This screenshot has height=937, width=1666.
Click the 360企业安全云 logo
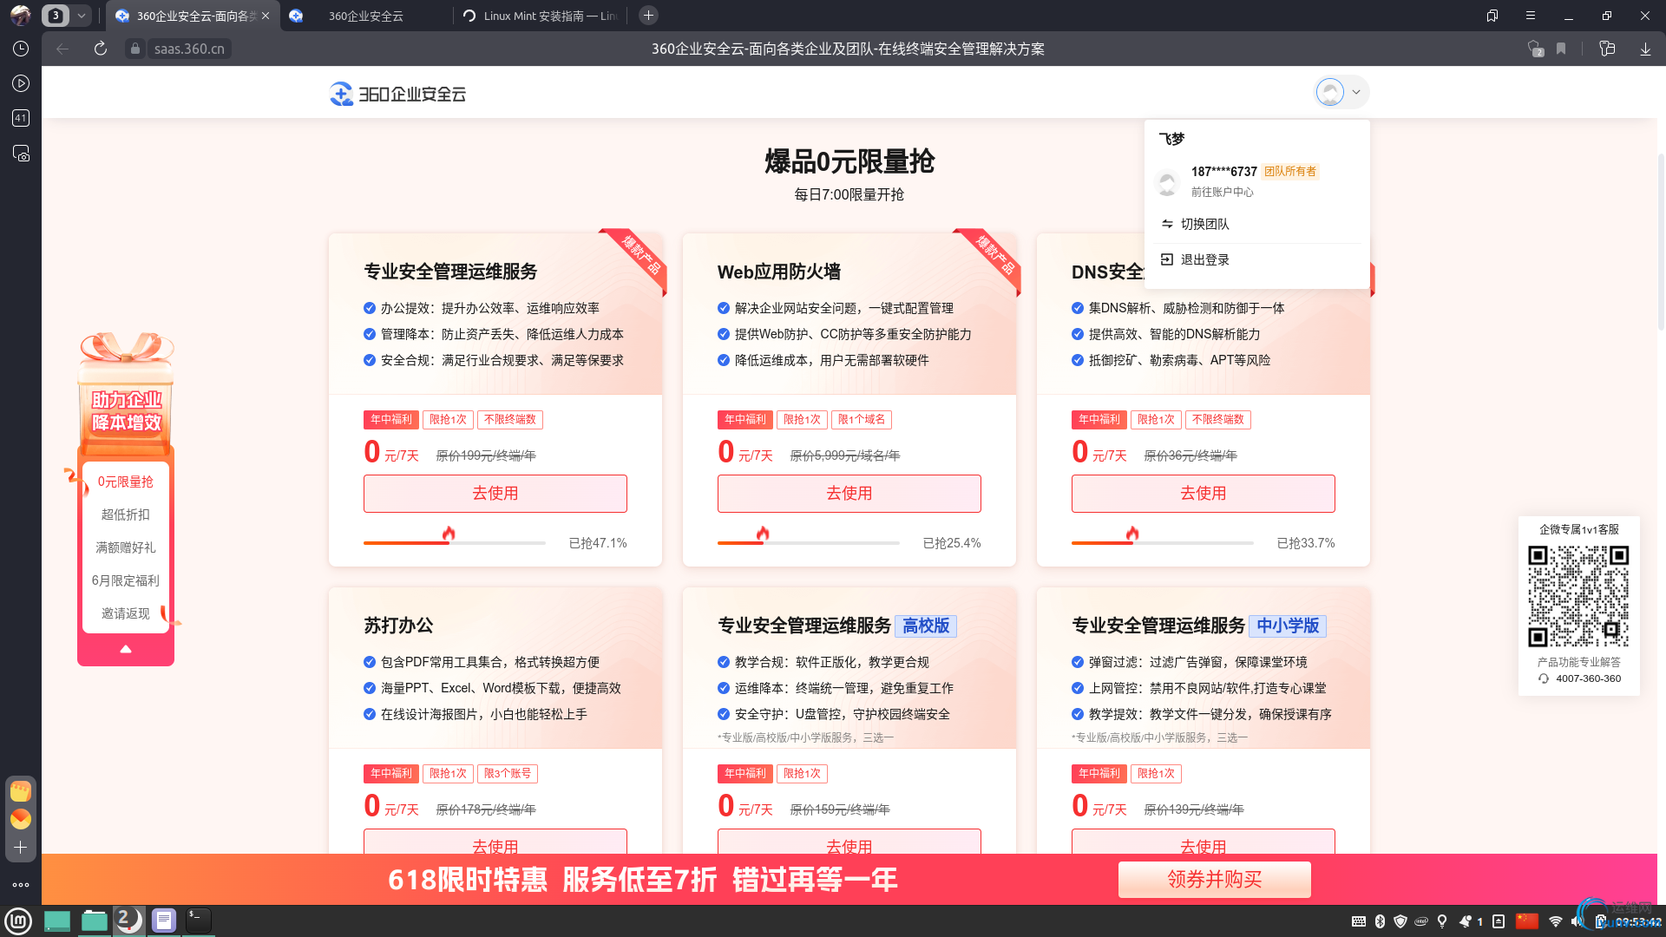[x=398, y=94]
